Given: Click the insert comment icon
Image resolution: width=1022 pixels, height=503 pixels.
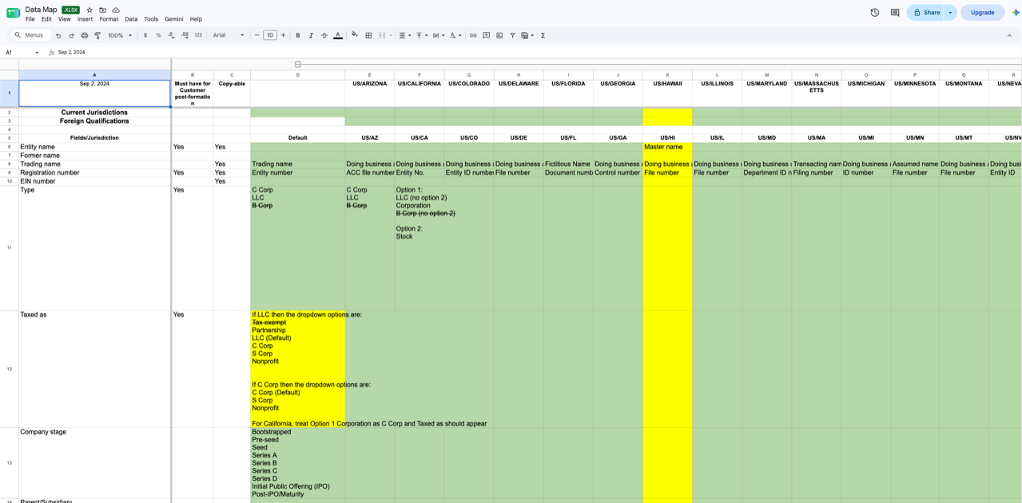Looking at the screenshot, I should point(486,35).
